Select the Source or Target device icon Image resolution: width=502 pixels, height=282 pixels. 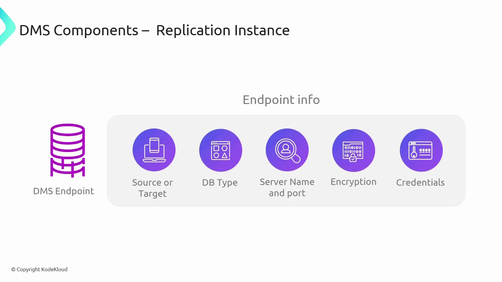(x=154, y=150)
